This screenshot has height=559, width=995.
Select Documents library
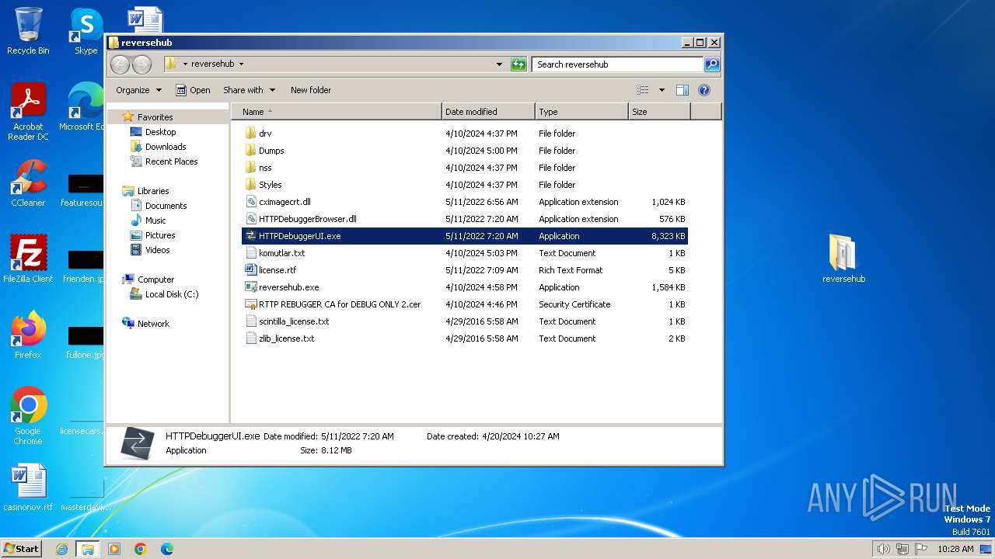tap(166, 206)
